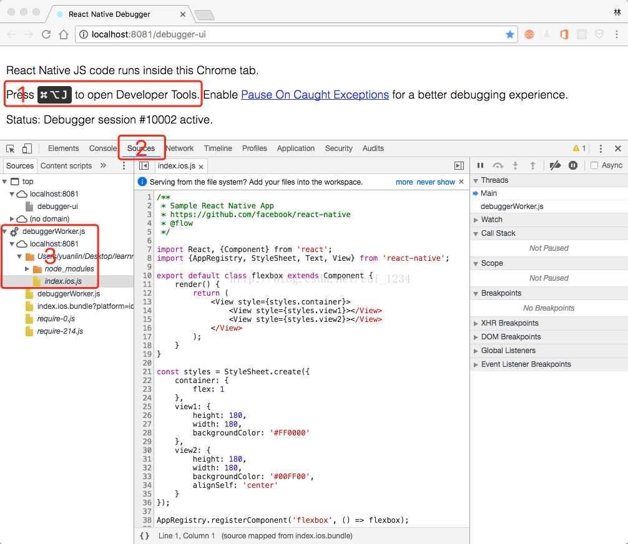
Task: Expand the (no domain) tree node
Action: (12, 219)
